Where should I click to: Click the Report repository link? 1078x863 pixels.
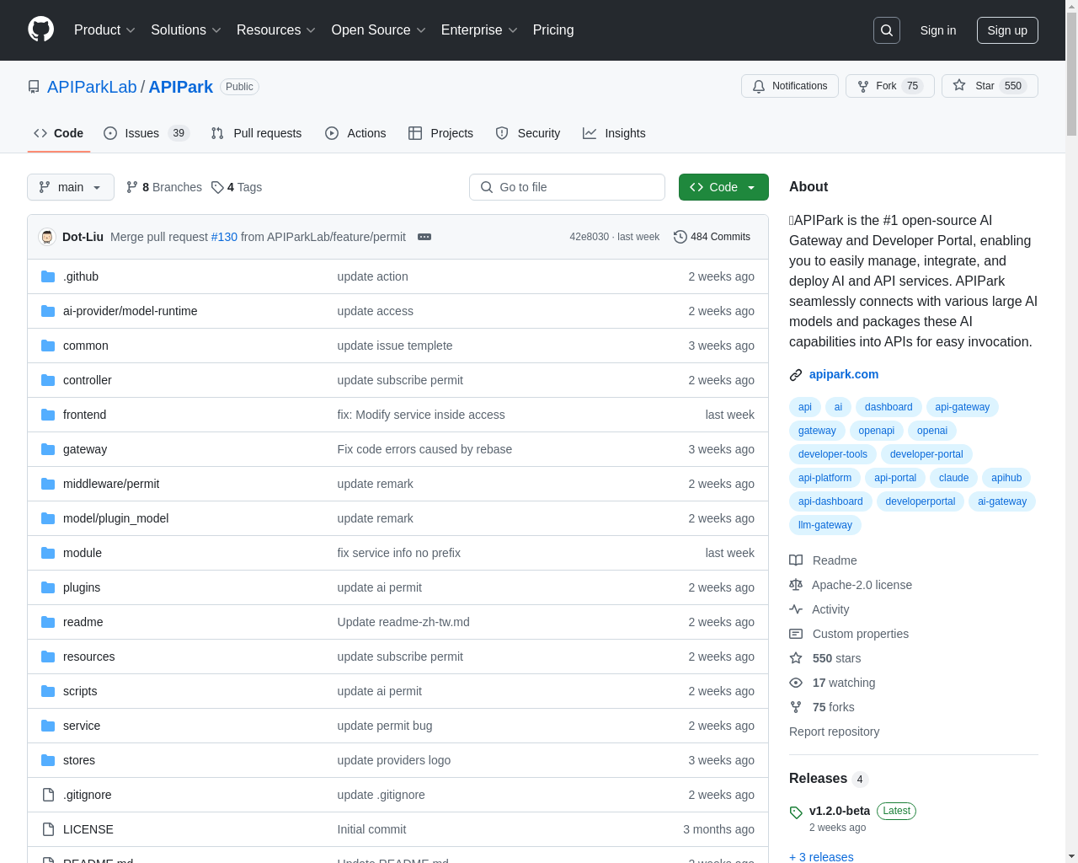(x=834, y=732)
